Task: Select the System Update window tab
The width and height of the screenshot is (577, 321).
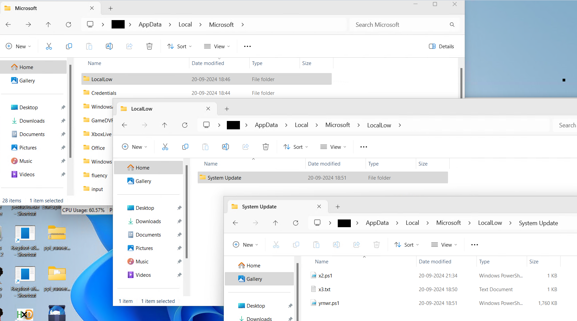Action: point(259,207)
